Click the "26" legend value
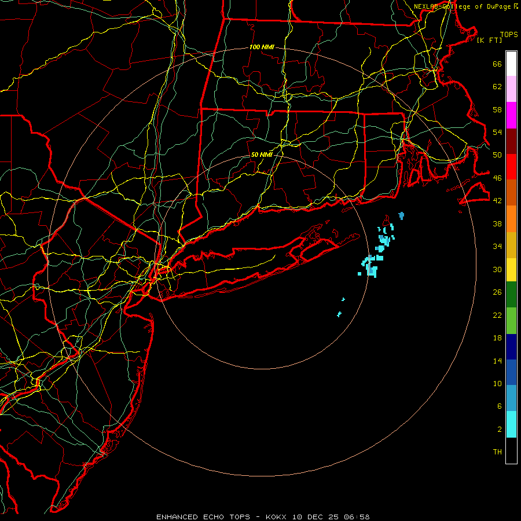The image size is (521, 521). [497, 292]
